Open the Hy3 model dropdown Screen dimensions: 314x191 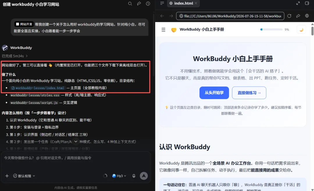pos(119,176)
